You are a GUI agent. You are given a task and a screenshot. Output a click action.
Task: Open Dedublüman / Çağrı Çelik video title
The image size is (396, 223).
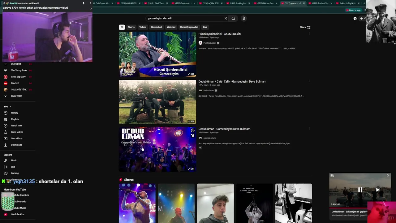(x=232, y=81)
